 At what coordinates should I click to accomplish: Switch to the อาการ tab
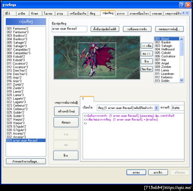coord(121,14)
